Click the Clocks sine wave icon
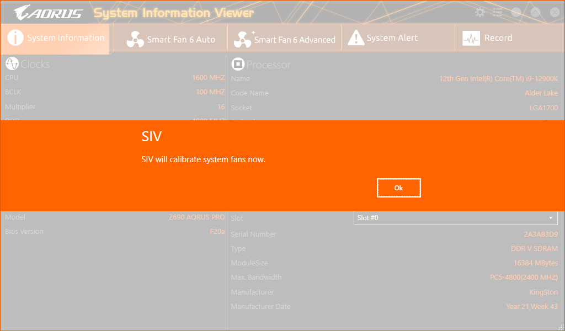The width and height of the screenshot is (565, 331). [x=12, y=64]
